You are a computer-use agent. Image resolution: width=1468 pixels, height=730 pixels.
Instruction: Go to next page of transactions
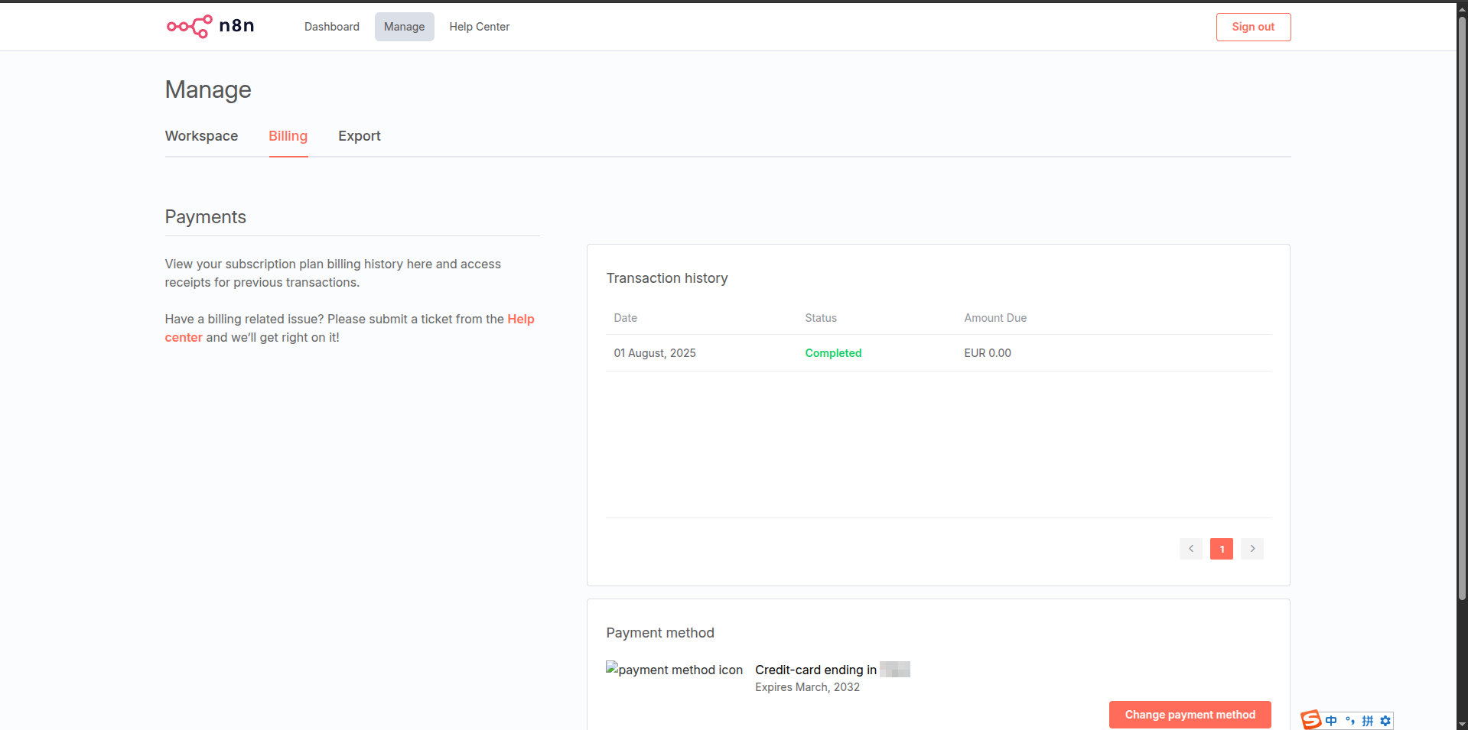click(1252, 549)
